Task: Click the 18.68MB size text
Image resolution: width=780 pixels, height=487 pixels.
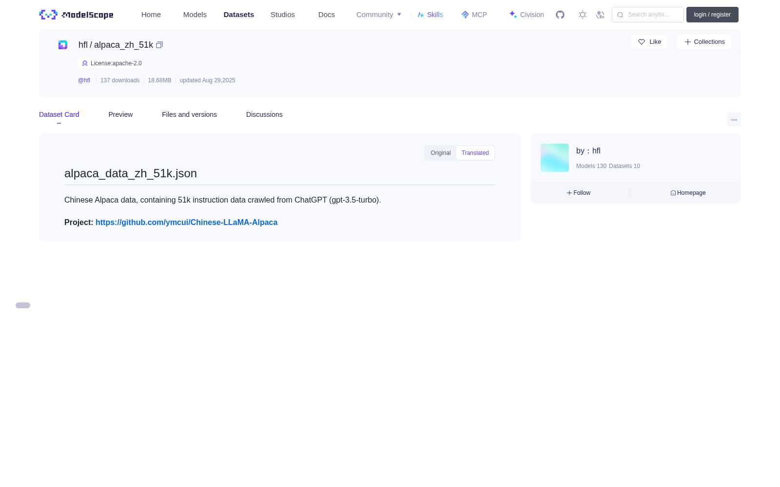Action: pyautogui.click(x=159, y=80)
